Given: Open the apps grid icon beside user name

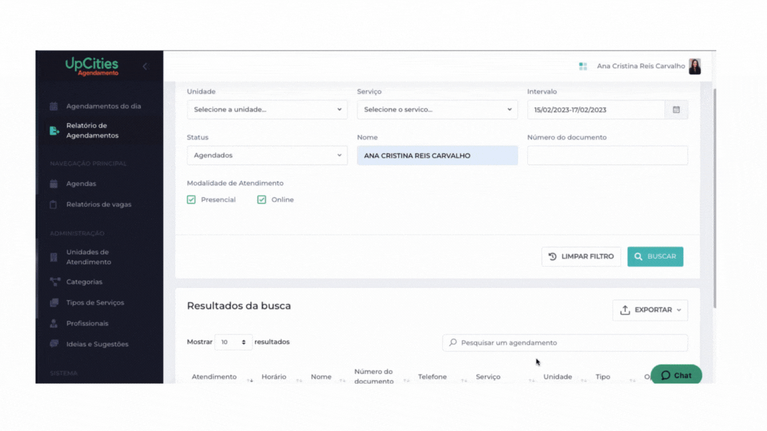Looking at the screenshot, I should click(583, 66).
